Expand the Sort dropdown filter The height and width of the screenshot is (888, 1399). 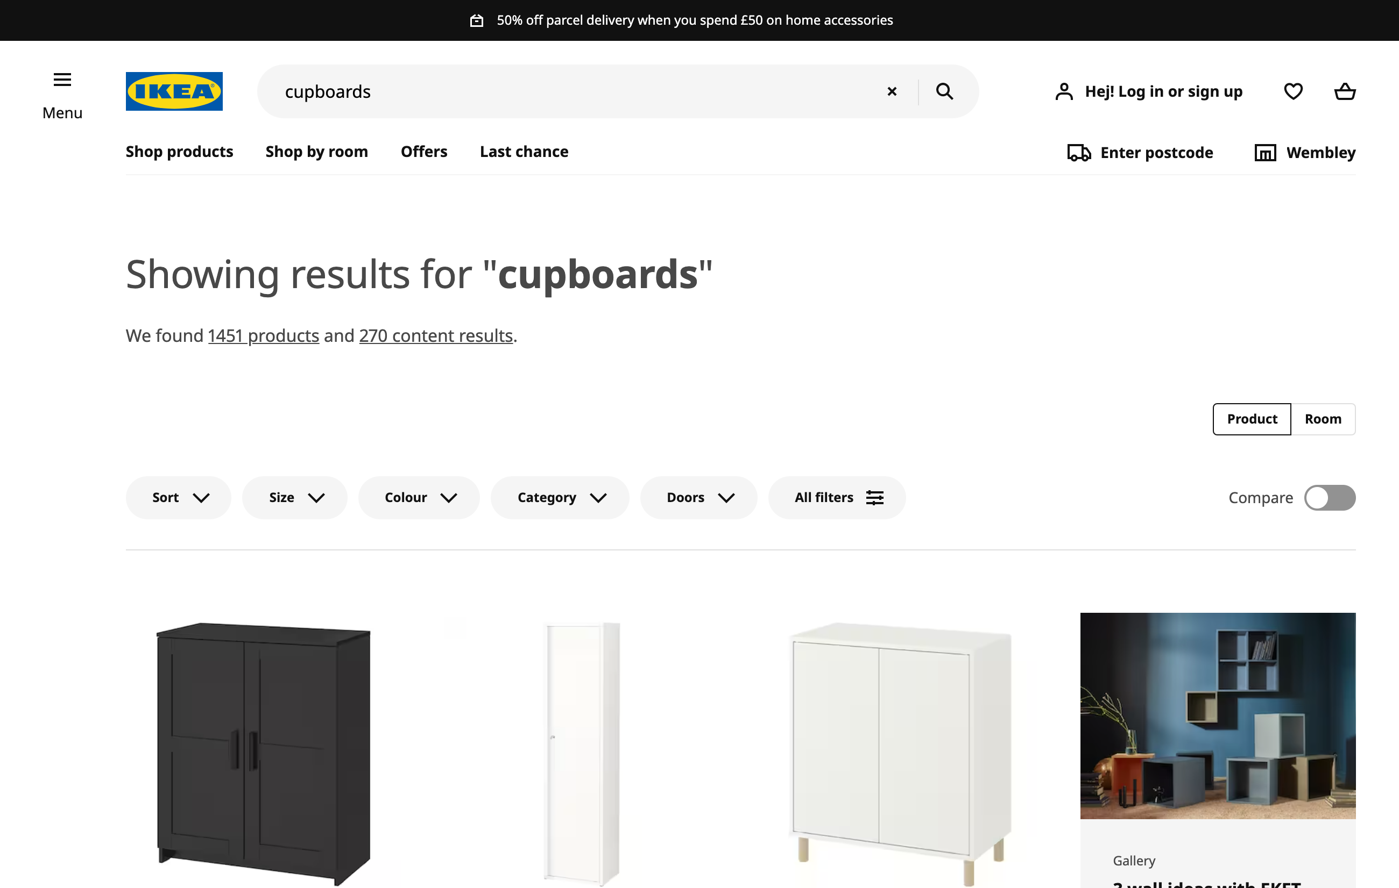(179, 498)
